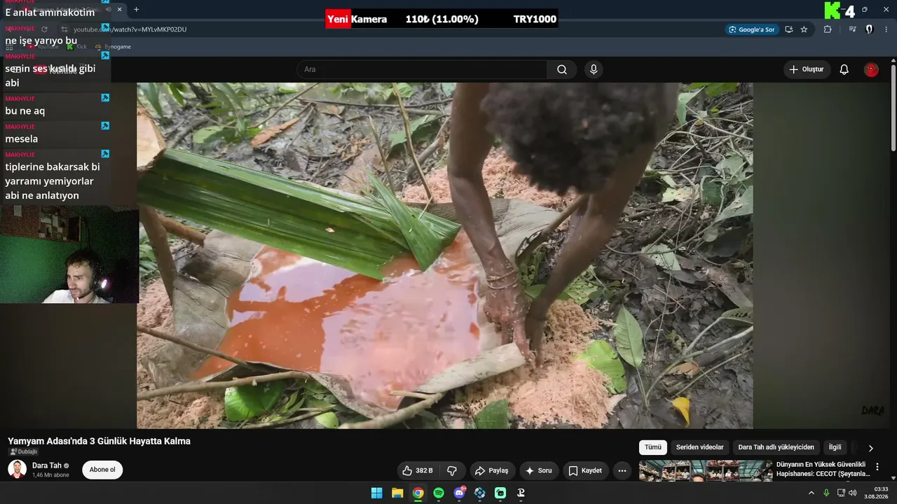
Task: Click the Abone ol subscribe button
Action: 102,470
